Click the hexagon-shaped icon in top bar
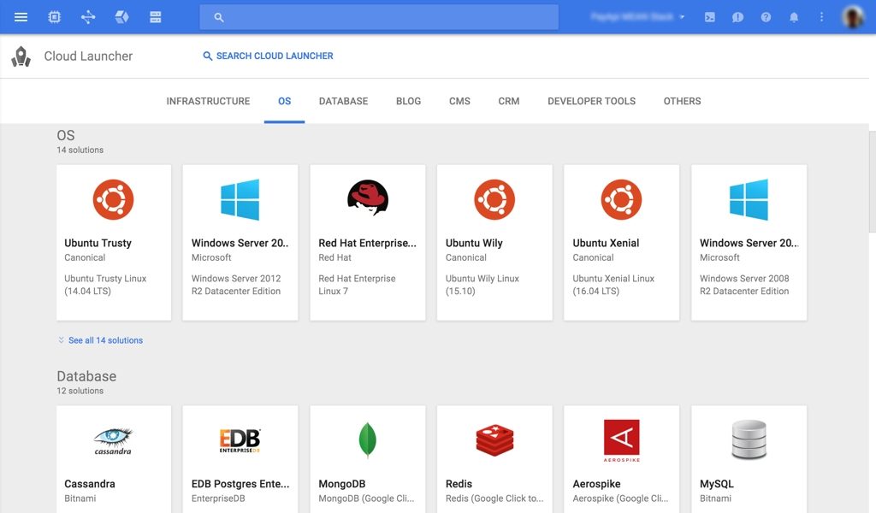The image size is (876, 513). [x=121, y=17]
